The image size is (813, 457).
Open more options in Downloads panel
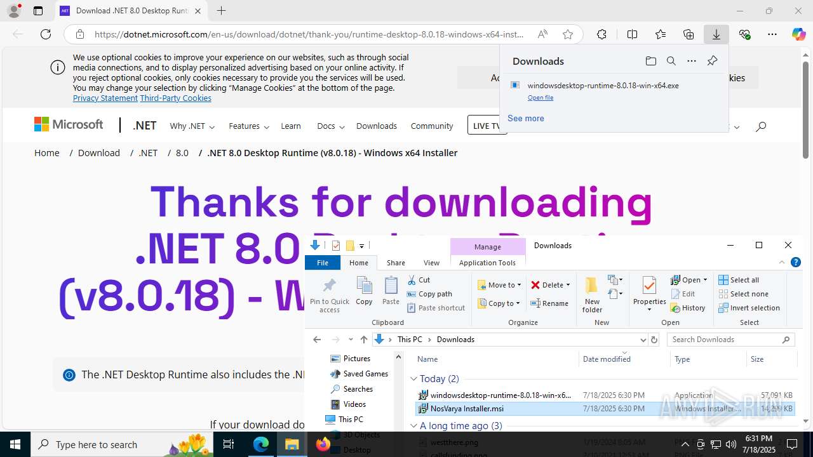click(692, 61)
